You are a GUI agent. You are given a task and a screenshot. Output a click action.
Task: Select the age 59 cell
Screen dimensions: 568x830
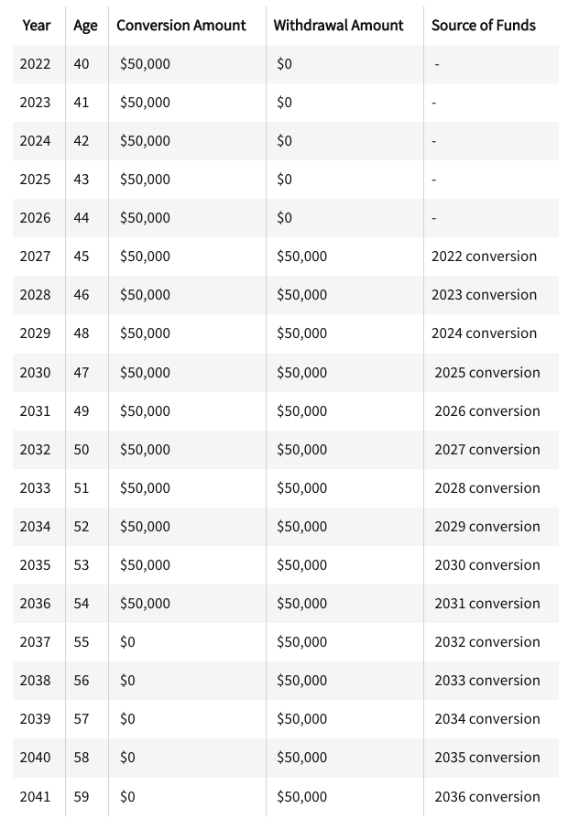point(82,796)
